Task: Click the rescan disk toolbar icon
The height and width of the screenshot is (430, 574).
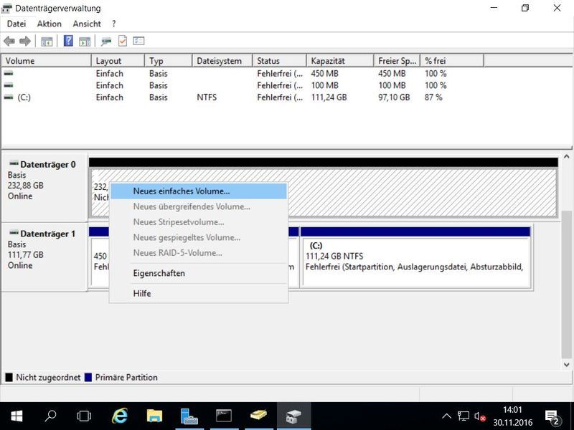Action: point(106,42)
